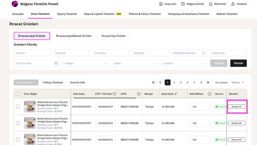Open the Marka dropdown
Screen dimensions: 257x145
(x=135, y=63)
